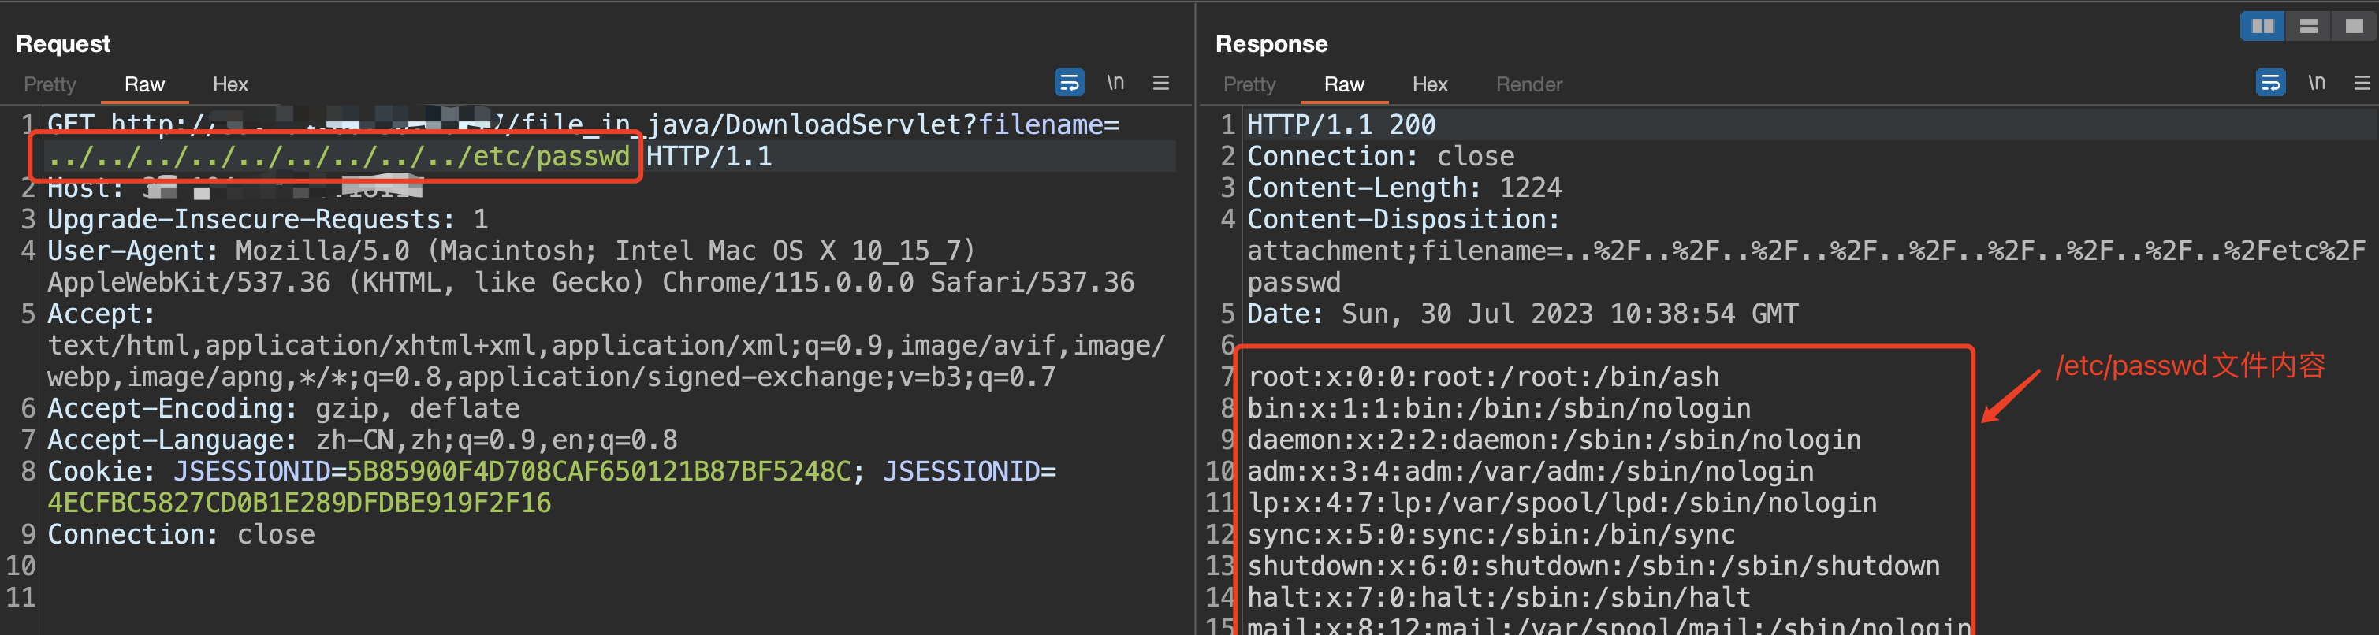Click second cookie value 4ECFBC5827CD0B1E...

[x=300, y=503]
